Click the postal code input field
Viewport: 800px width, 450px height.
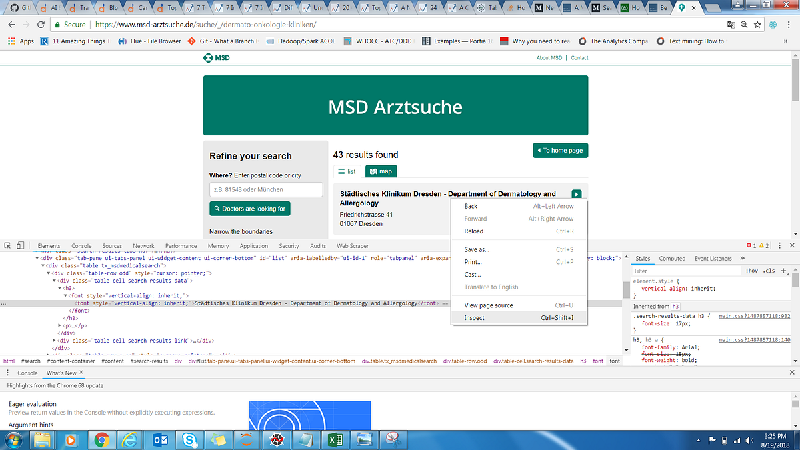tap(265, 189)
